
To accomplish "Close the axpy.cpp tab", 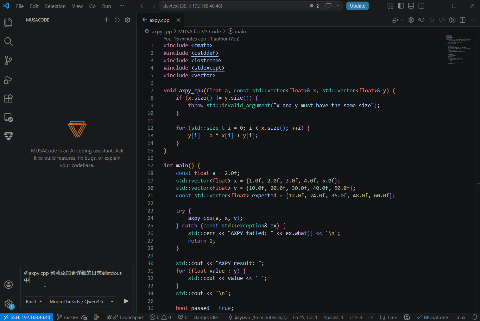I will (178, 20).
